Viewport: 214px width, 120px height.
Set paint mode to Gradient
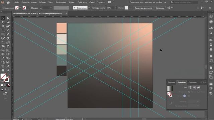(5, 85)
